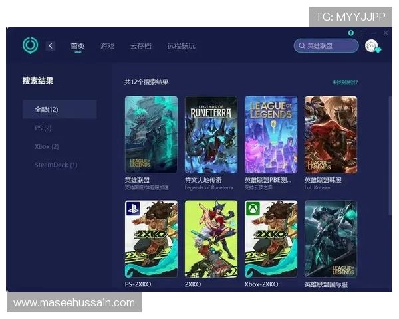
Task: Open the user avatar profile
Action: pos(372,46)
